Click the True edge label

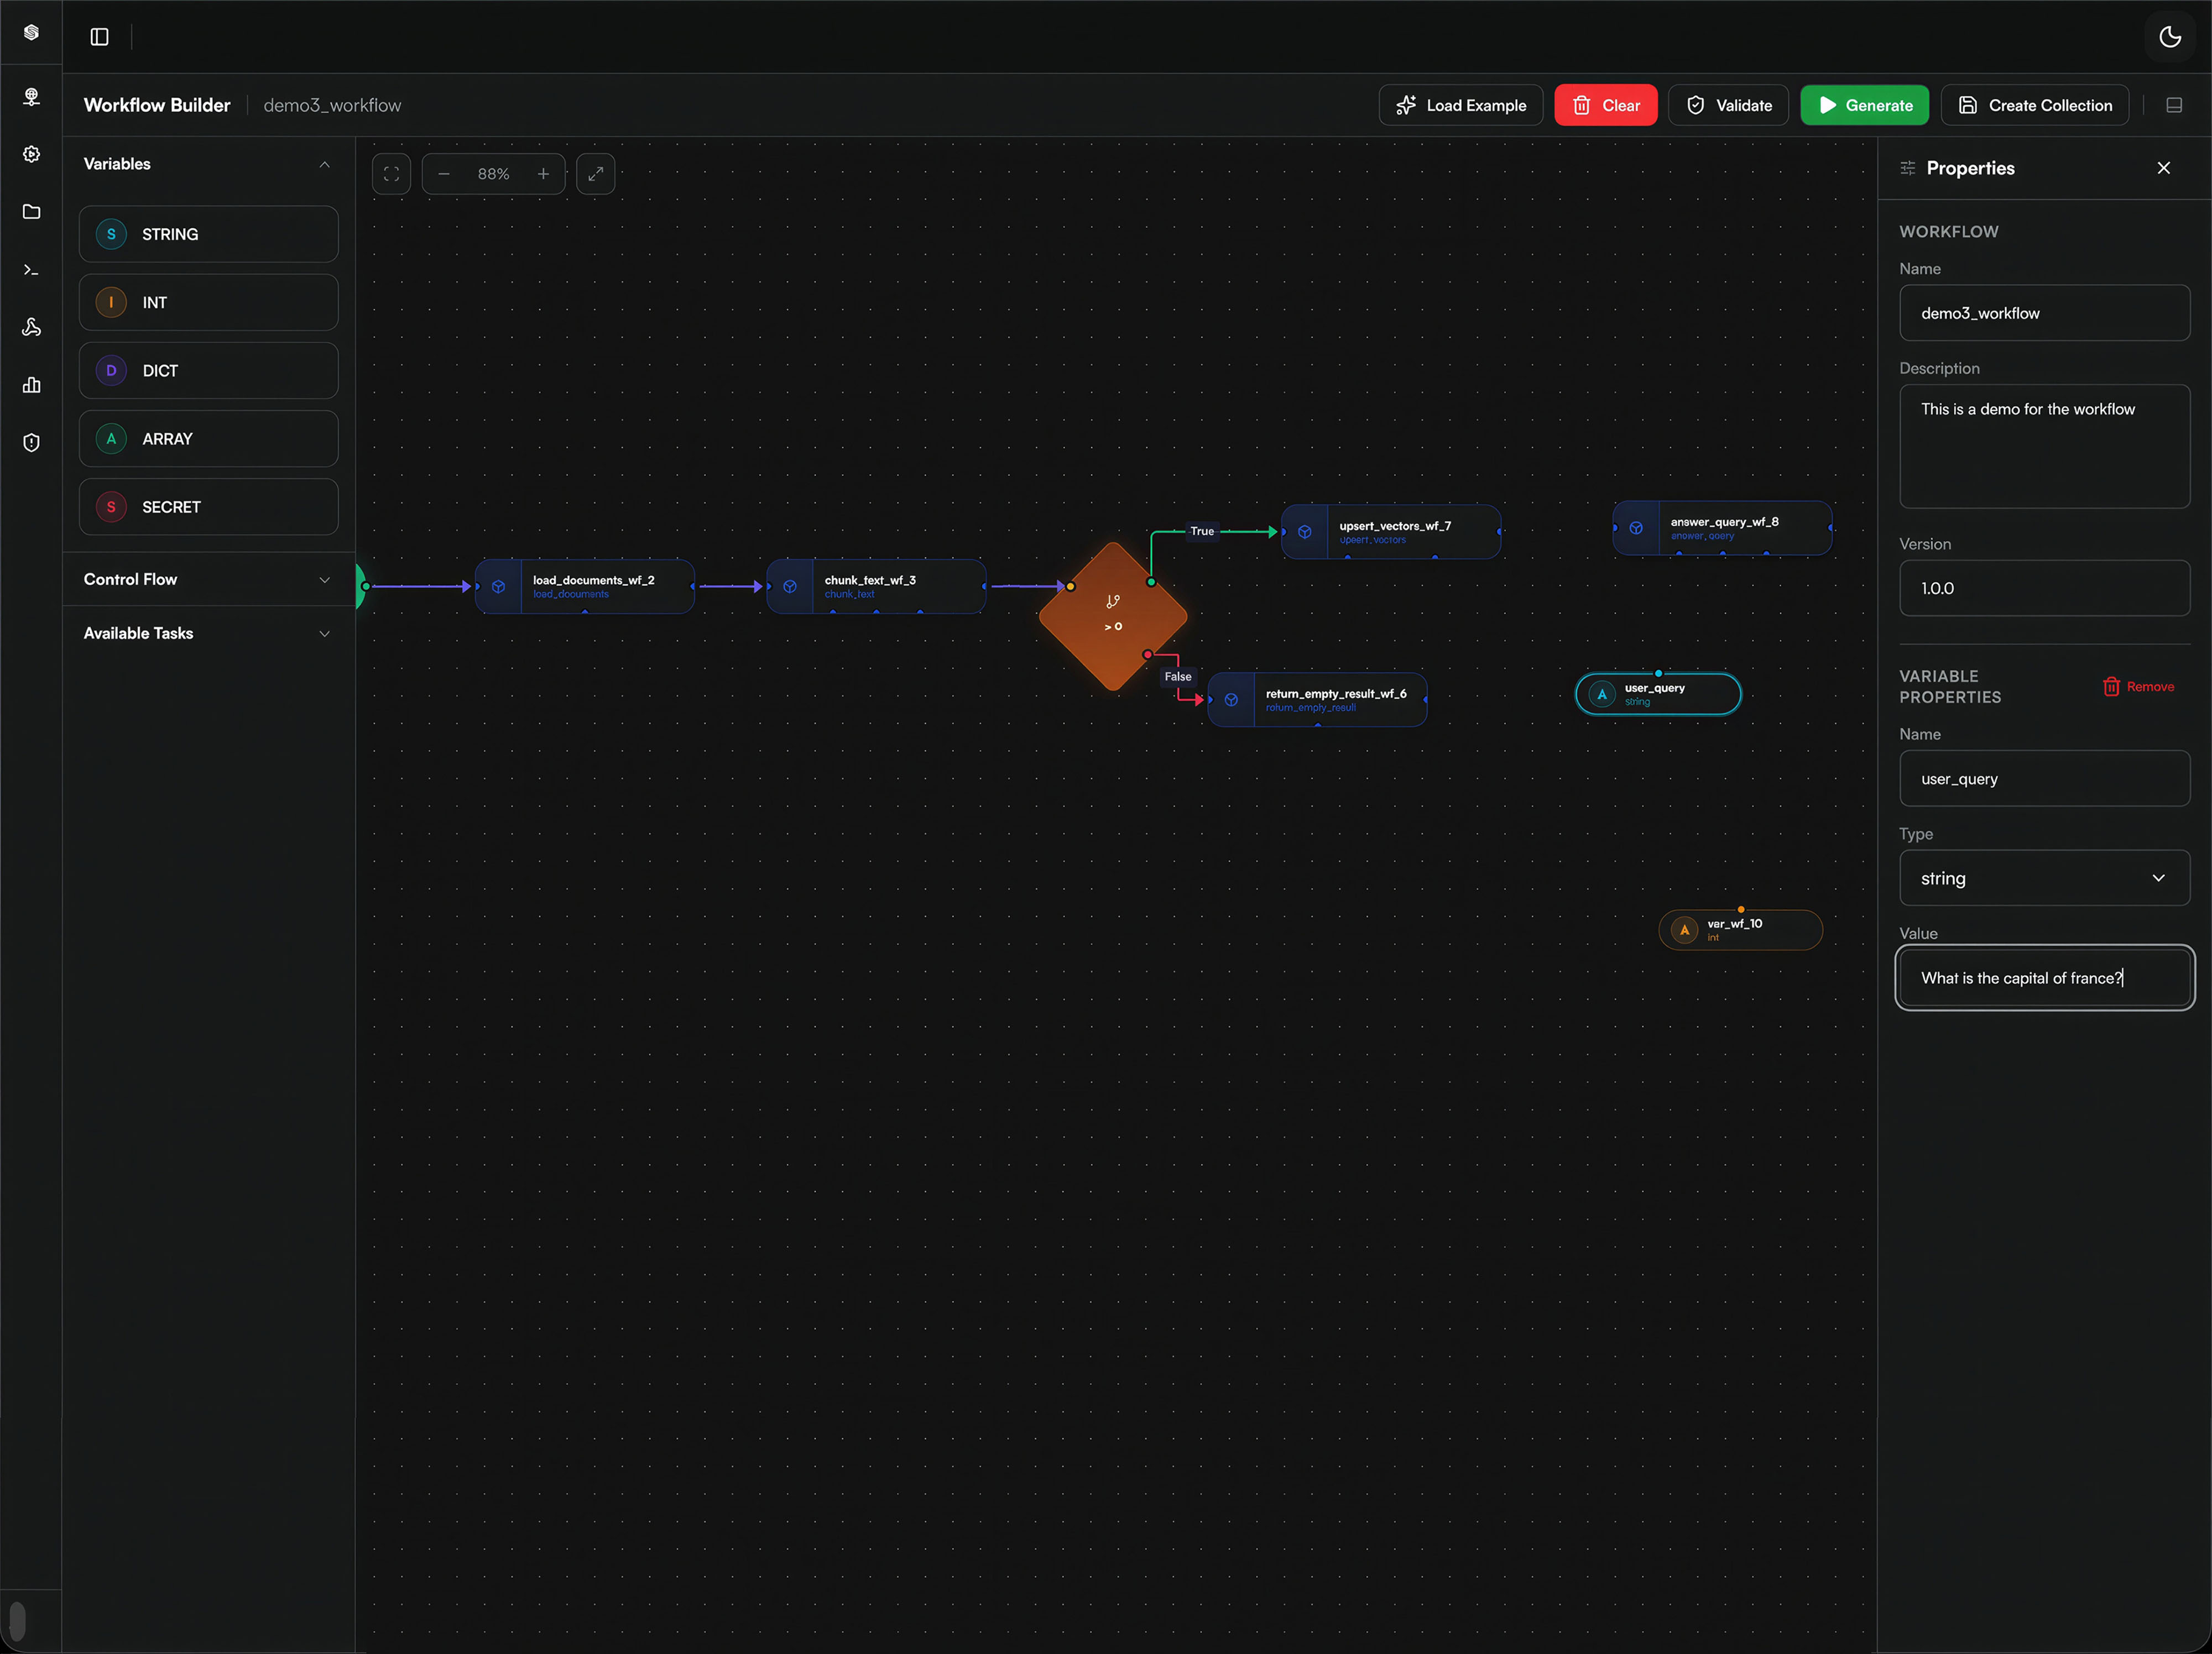(x=1202, y=532)
